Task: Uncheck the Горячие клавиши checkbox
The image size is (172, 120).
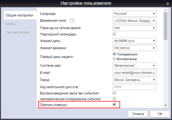Action: [114, 104]
